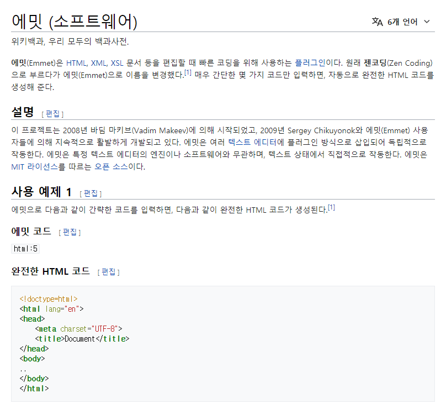Viewport: 446px width, 414px height.
Task: Click the 위키백과, 우리 모두의 백과사전 tagline
Action: pos(70,41)
